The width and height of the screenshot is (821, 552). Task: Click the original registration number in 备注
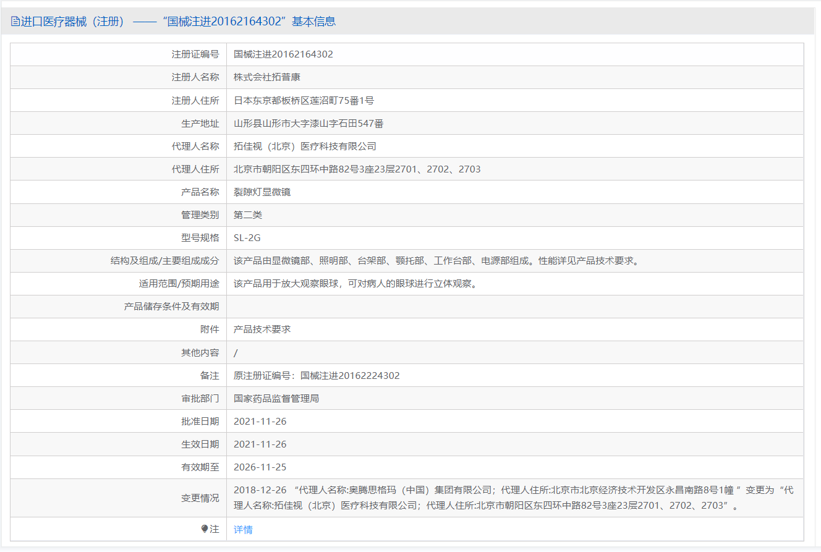point(317,376)
